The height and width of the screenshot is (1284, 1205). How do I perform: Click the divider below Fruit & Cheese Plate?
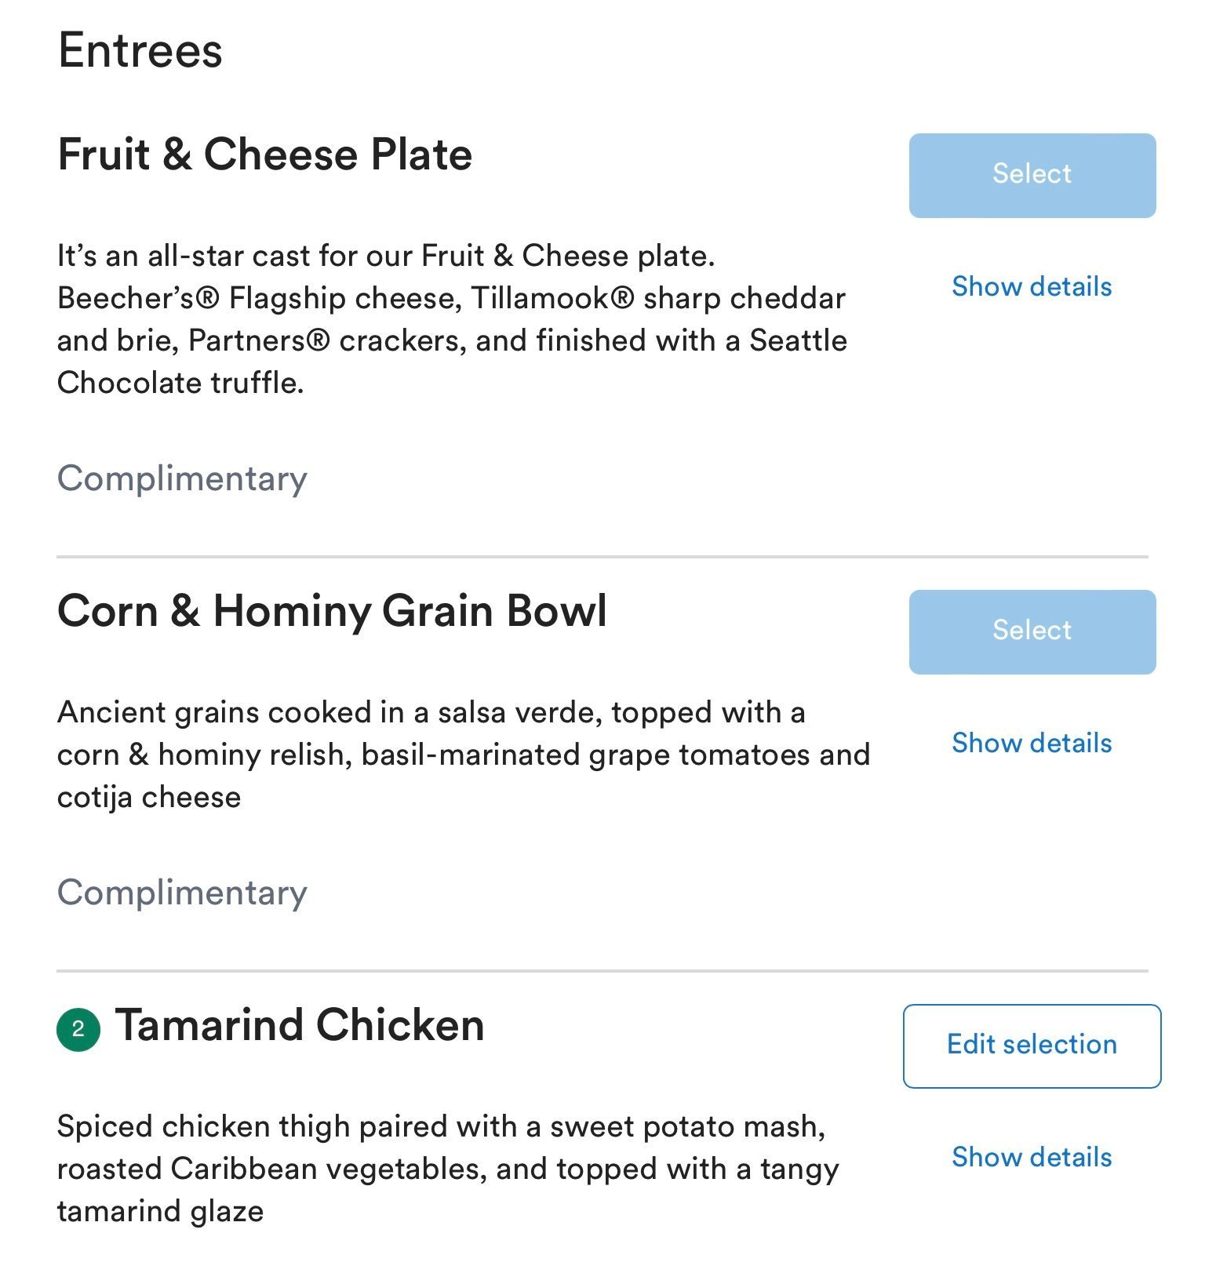tap(602, 557)
